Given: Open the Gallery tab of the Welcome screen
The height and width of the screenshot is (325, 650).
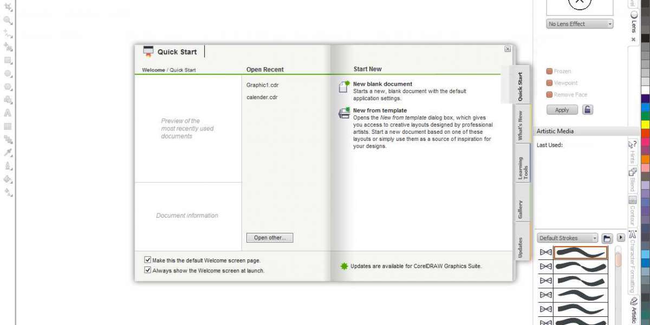Looking at the screenshot, I should (520, 210).
